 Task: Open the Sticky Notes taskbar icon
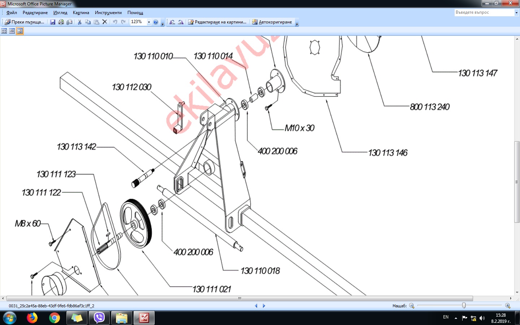(77, 318)
